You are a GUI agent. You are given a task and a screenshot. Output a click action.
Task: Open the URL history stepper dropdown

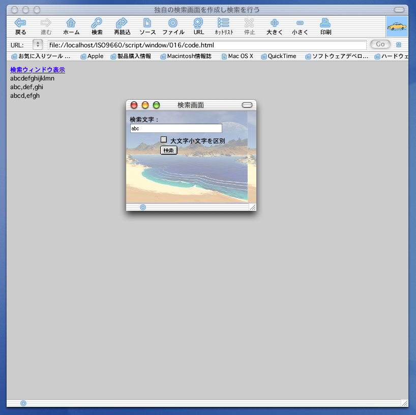coord(38,44)
